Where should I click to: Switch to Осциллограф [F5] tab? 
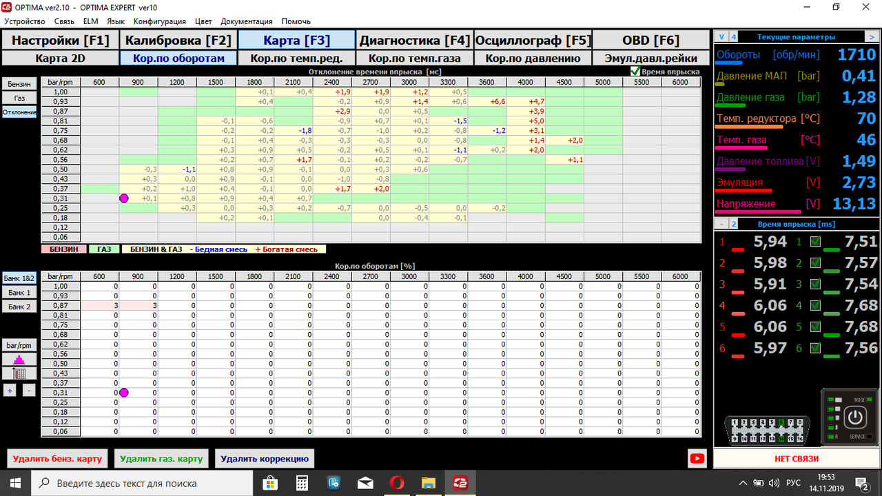click(533, 40)
